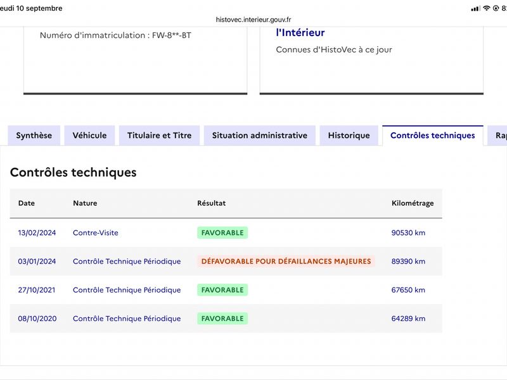The image size is (507, 380).
Task: Click the 64289 km mileage value
Action: 408,319
